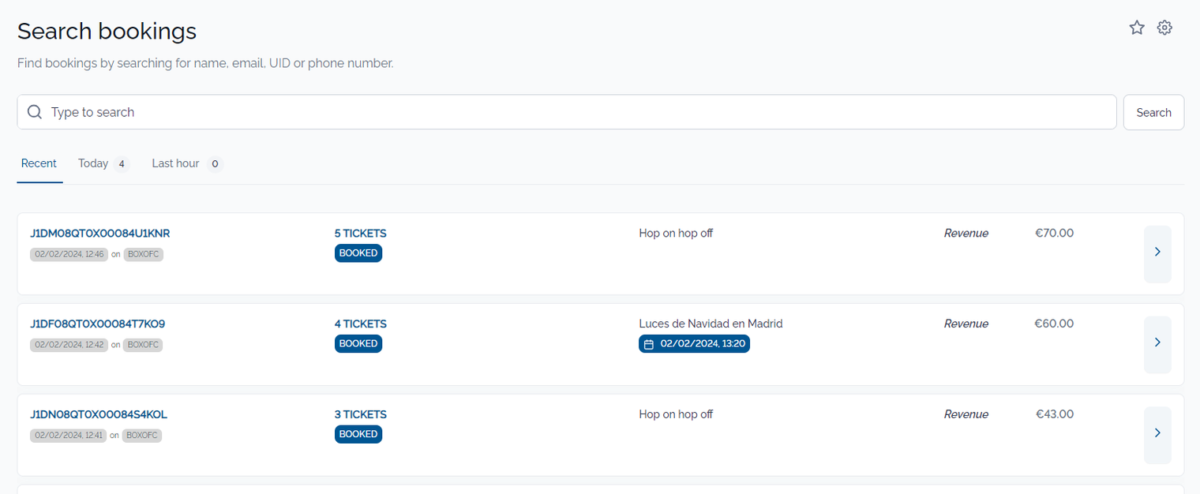This screenshot has width=1200, height=494.
Task: Click the BOOKED badge under 5 TICKETS
Action: [x=358, y=253]
